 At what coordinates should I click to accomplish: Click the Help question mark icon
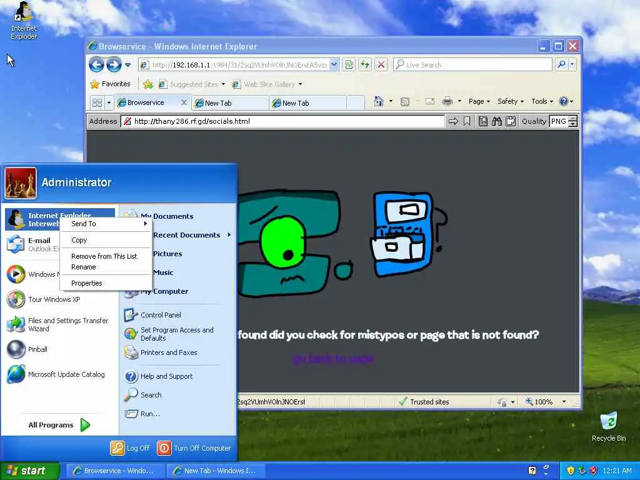coord(564,101)
